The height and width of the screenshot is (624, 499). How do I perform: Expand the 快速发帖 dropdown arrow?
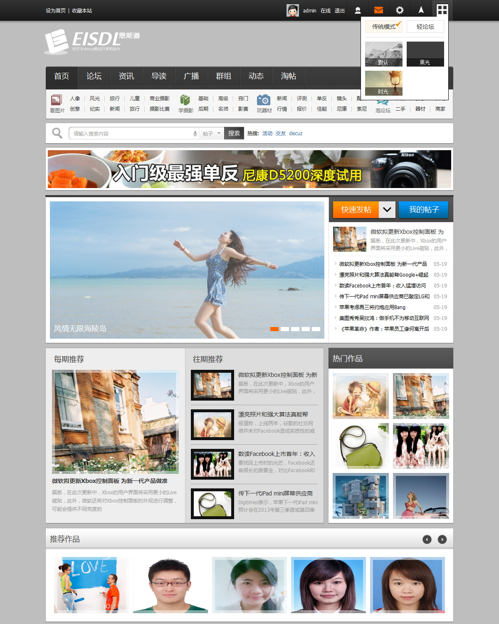pyautogui.click(x=387, y=210)
